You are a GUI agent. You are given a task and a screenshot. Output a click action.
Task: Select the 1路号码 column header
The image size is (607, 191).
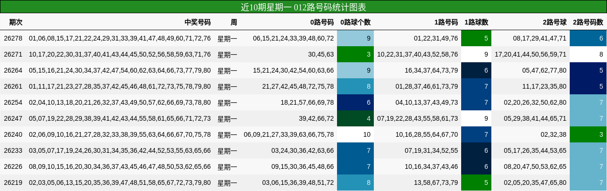pos(446,22)
